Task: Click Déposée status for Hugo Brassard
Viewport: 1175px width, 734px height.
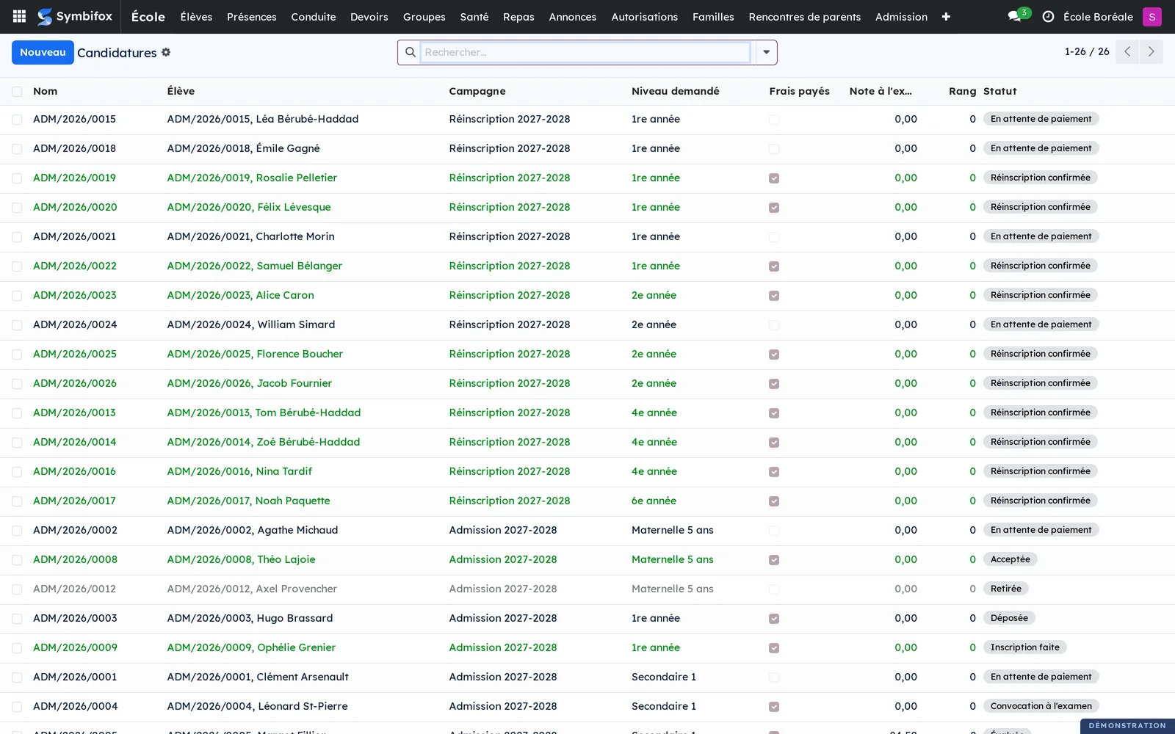Action: click(x=1009, y=618)
